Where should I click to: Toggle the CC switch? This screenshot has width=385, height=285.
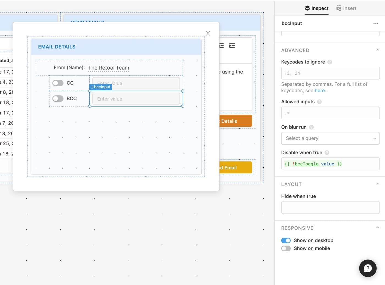58,83
